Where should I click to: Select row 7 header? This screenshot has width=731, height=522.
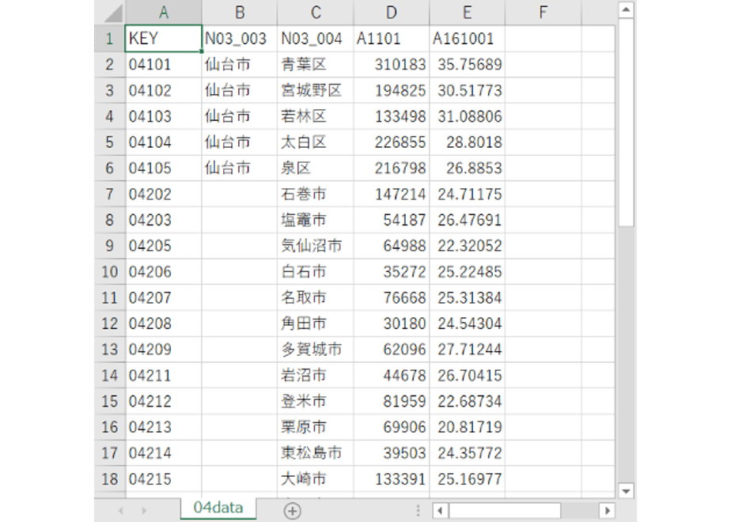[109, 194]
